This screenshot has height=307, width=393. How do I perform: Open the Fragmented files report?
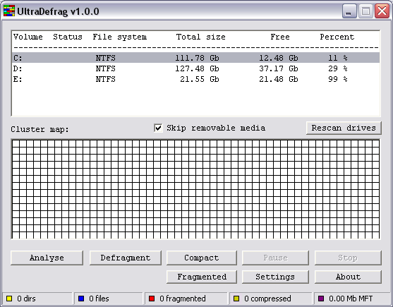(202, 277)
